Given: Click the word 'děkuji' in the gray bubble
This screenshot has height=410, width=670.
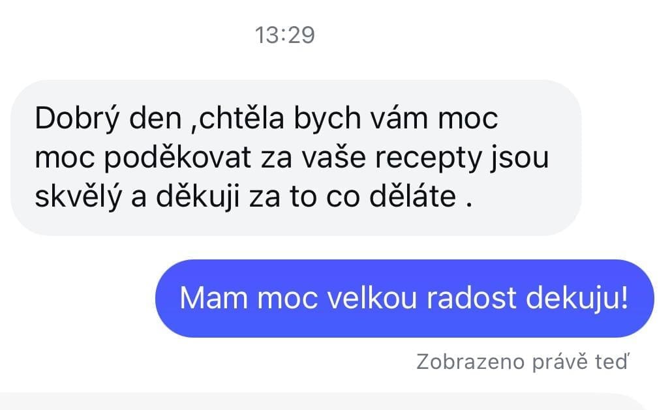Looking at the screenshot, I should [x=198, y=198].
